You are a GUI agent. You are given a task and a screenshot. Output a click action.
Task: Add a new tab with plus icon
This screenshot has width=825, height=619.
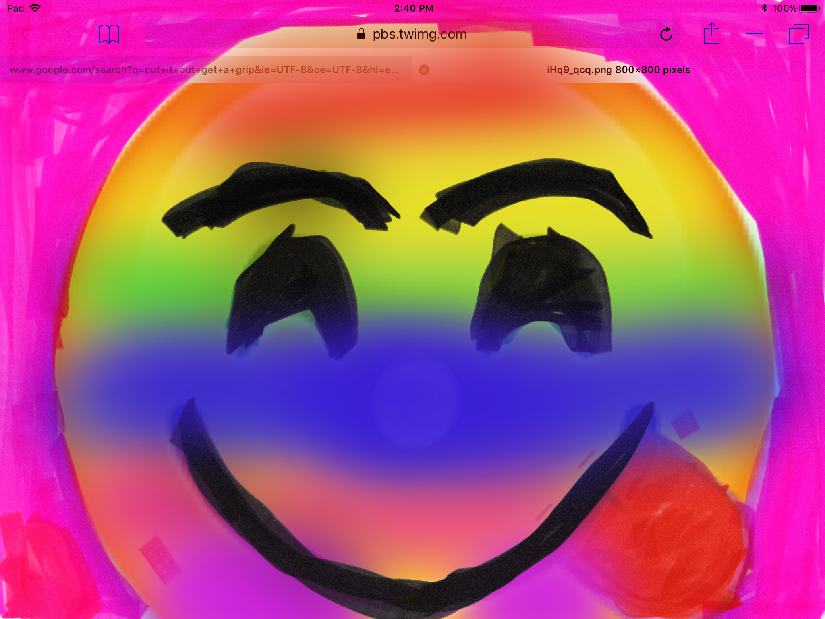click(x=755, y=34)
